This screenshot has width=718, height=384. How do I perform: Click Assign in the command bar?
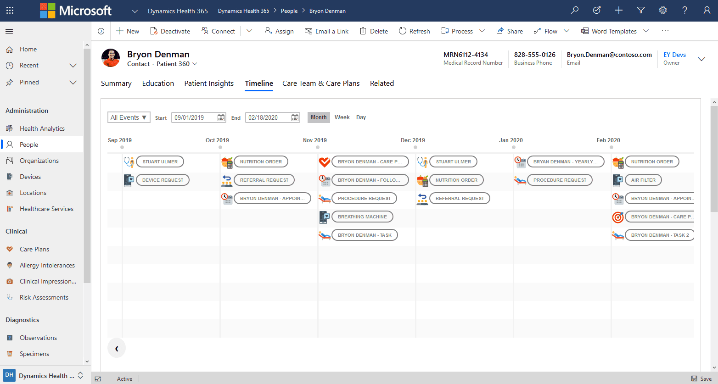tap(279, 31)
